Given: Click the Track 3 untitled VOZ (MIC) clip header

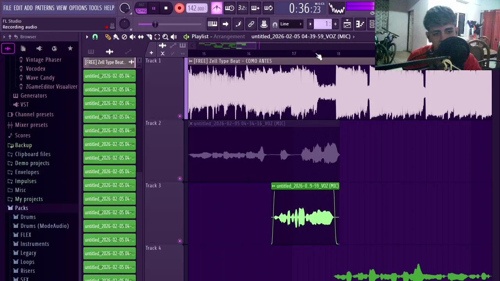Looking at the screenshot, I should coord(305,186).
